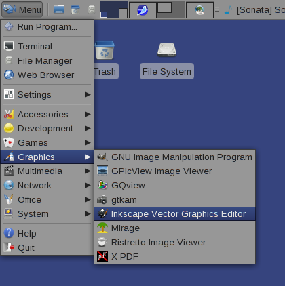Expand the Settings submenu arrow

click(88, 94)
